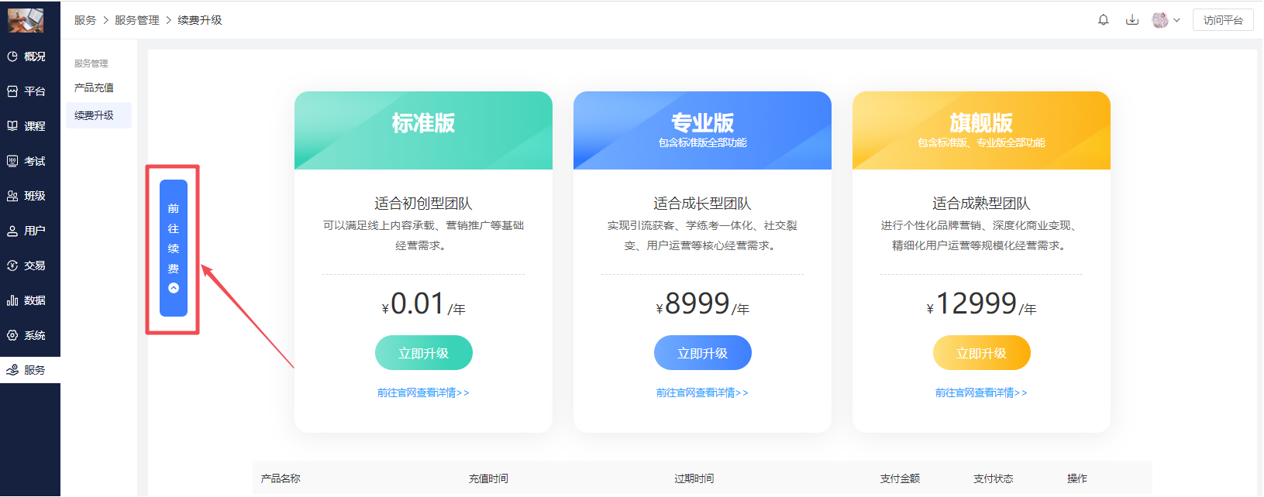Open the 概况 overview sidebar icon
The width and height of the screenshot is (1264, 497).
click(x=12, y=57)
